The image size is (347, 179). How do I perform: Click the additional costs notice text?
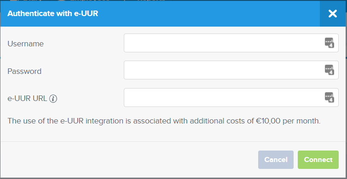pyautogui.click(x=164, y=121)
